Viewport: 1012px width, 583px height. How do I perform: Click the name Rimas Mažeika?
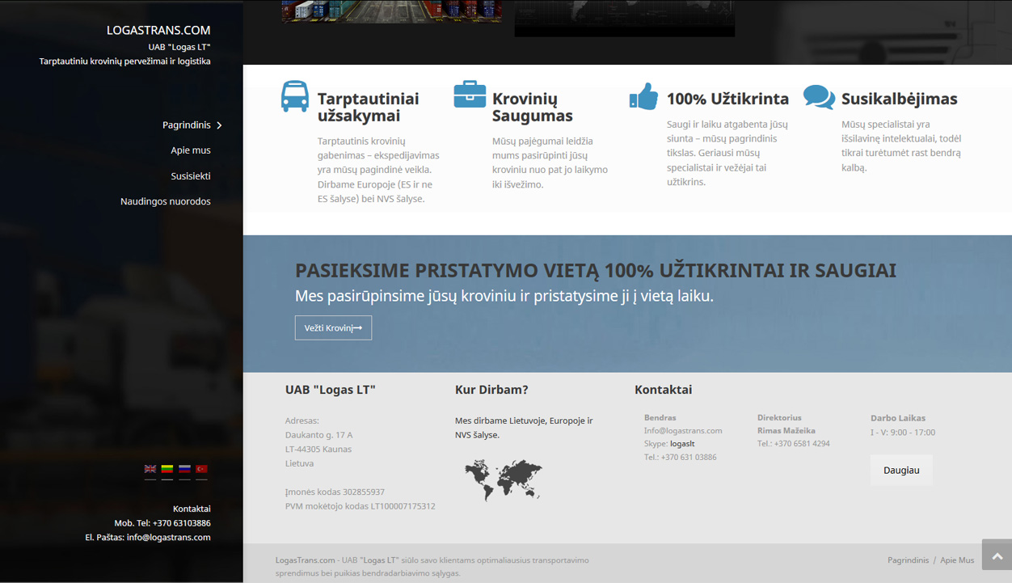click(x=786, y=430)
